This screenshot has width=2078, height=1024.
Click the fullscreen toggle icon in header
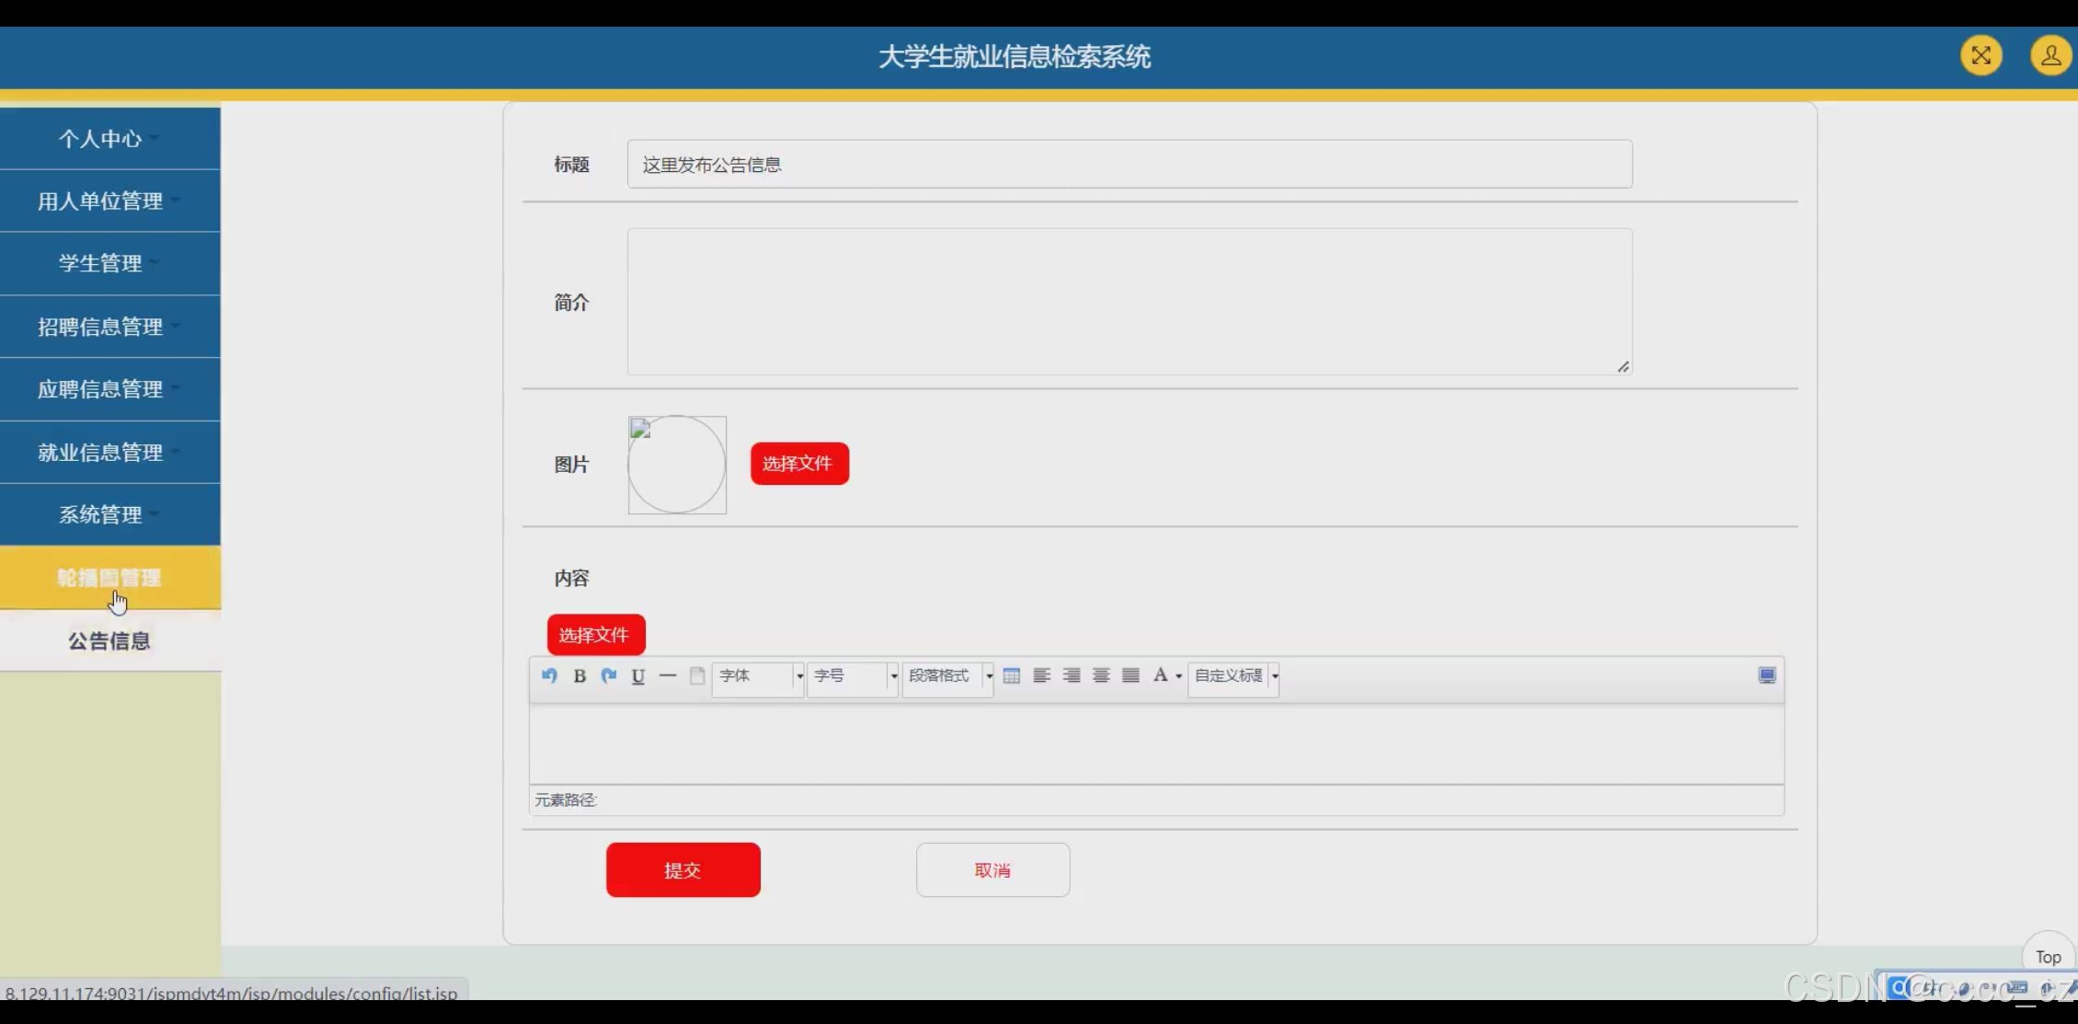coord(1980,56)
